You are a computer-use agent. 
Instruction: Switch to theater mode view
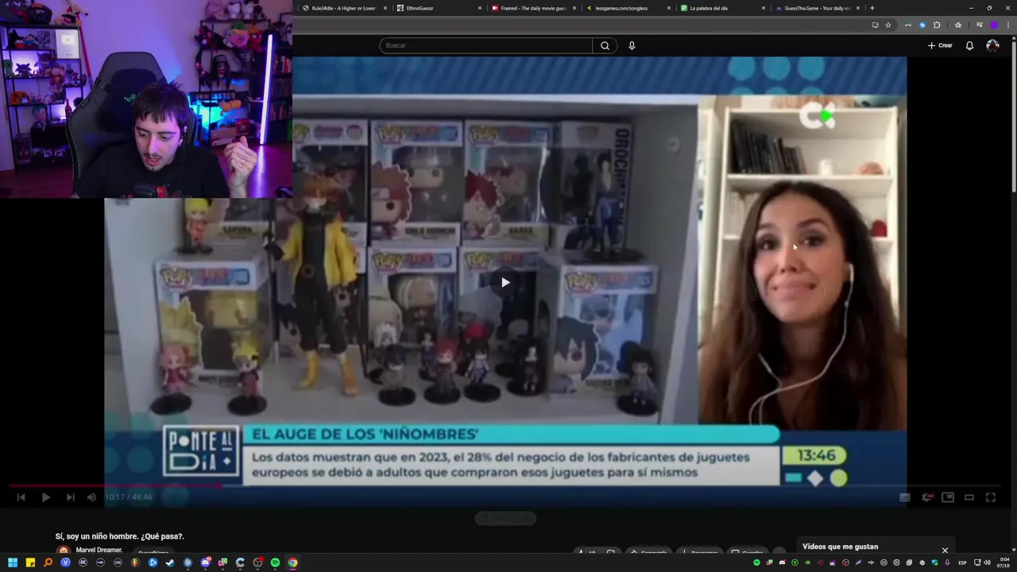tap(969, 497)
